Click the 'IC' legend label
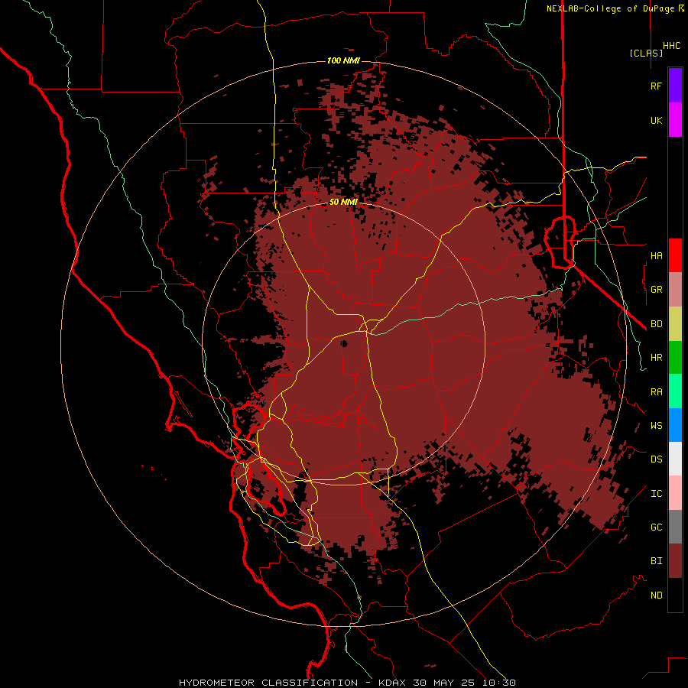 click(657, 494)
